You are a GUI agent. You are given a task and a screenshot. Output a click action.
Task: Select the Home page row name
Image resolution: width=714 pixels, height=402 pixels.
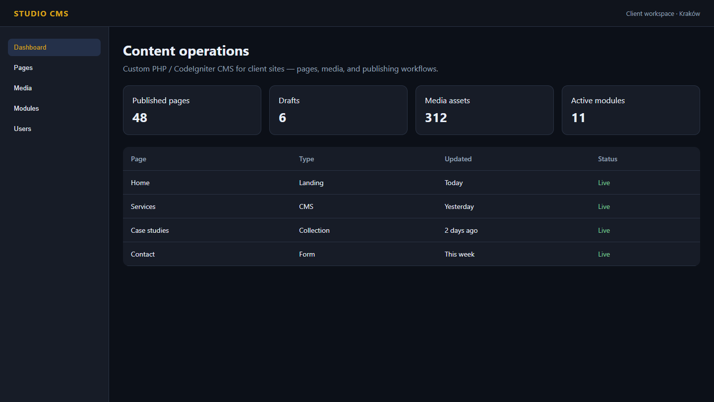(x=140, y=183)
